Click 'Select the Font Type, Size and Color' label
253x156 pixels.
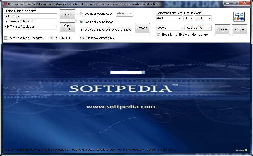pos(180,13)
